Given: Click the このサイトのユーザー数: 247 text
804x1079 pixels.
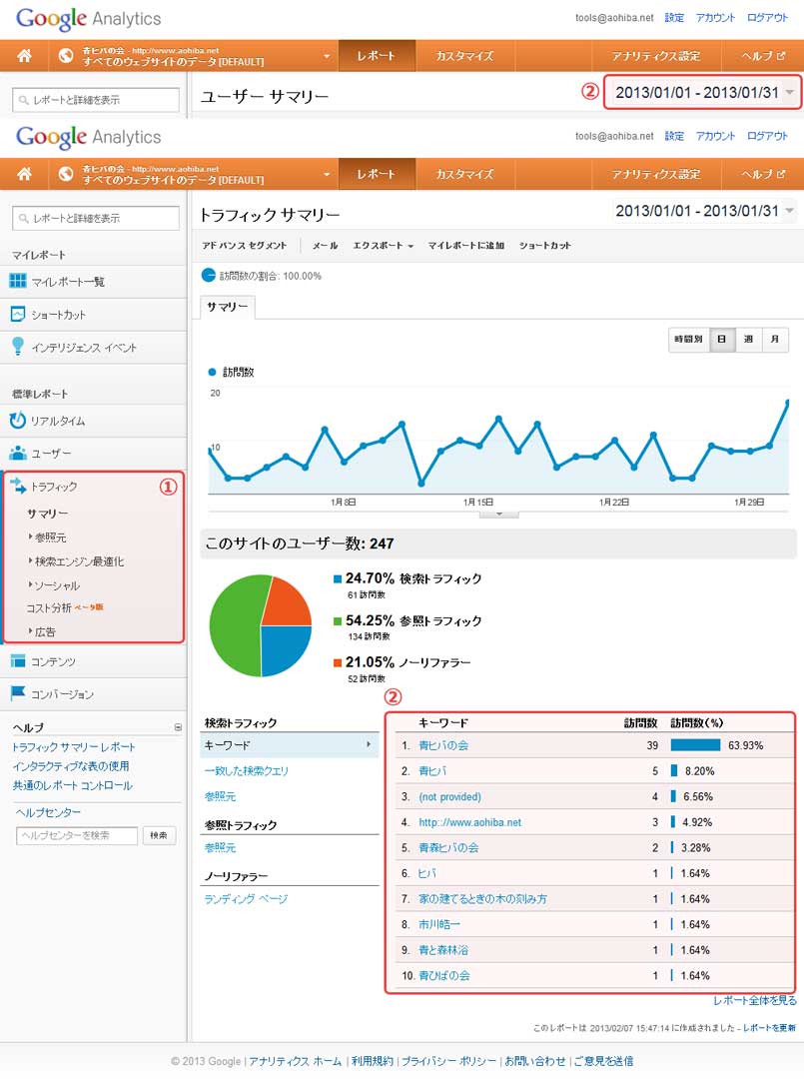Looking at the screenshot, I should 300,543.
